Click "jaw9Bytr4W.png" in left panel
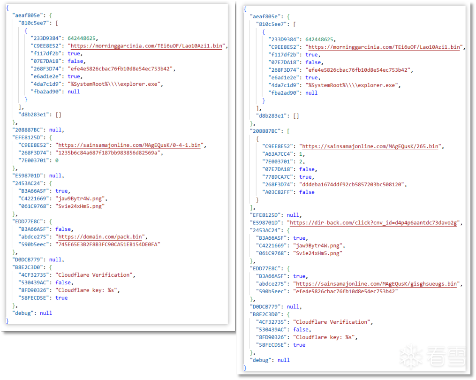This screenshot has width=476, height=380. [80, 198]
